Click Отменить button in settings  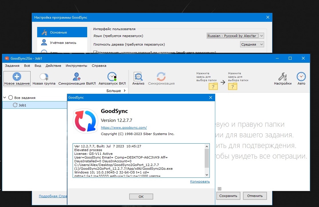[x=255, y=196]
